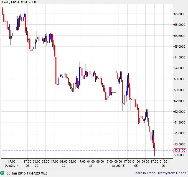Click the Dez/24/14 date label
Viewport: 188px width, 177px height.
12,166
